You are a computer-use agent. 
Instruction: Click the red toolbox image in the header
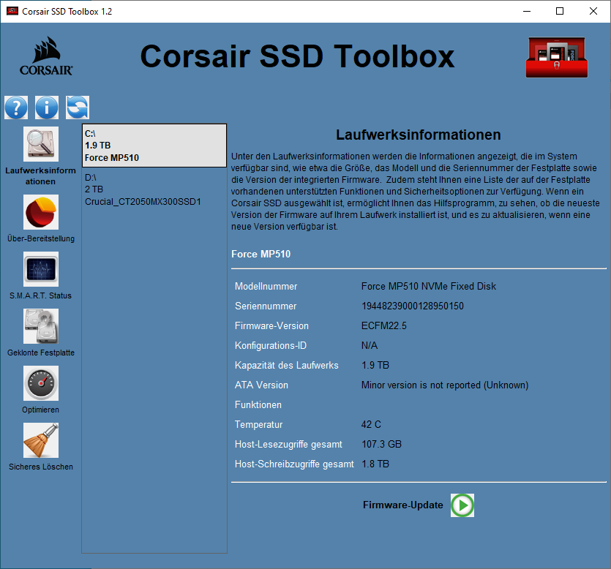tap(557, 57)
